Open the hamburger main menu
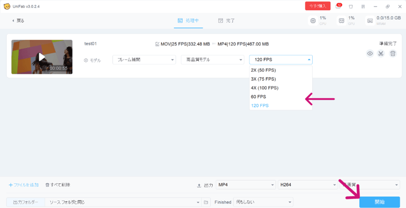Screen dimensions: 406x208 click(x=362, y=7)
